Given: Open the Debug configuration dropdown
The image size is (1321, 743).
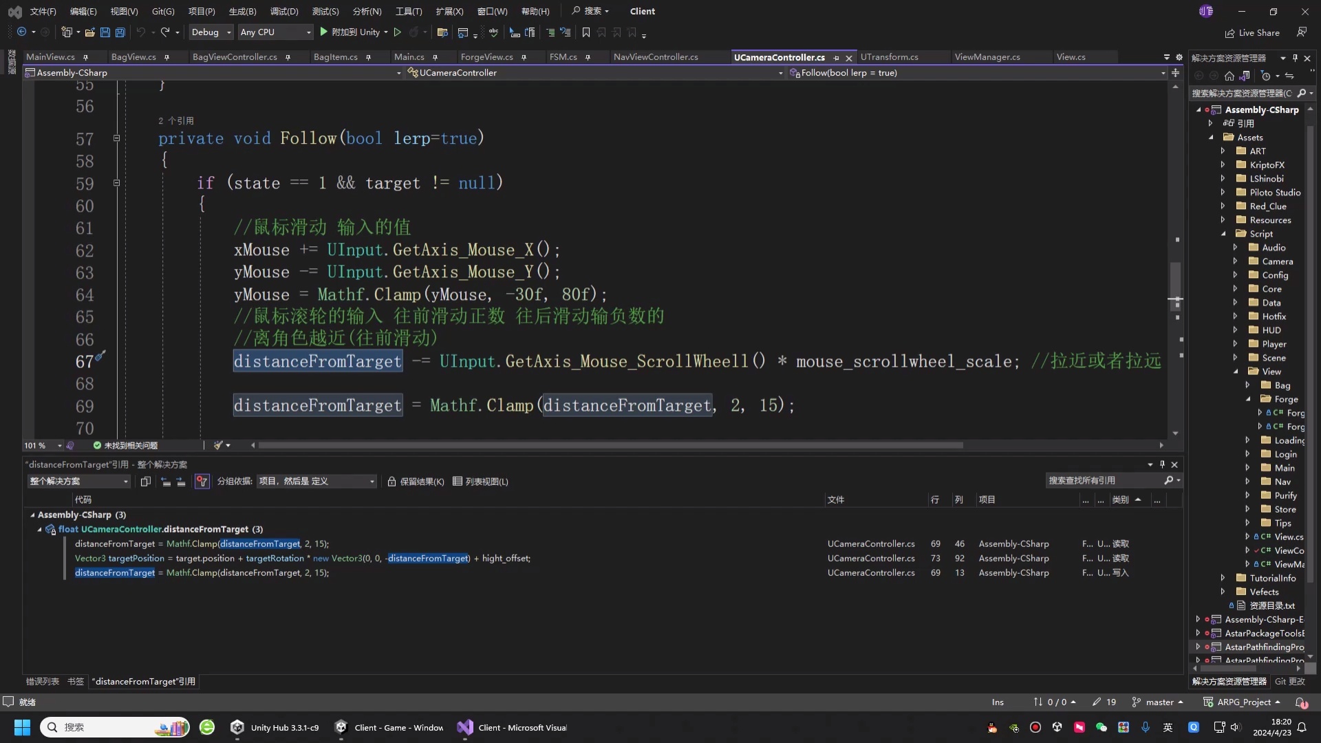Looking at the screenshot, I should tap(211, 32).
